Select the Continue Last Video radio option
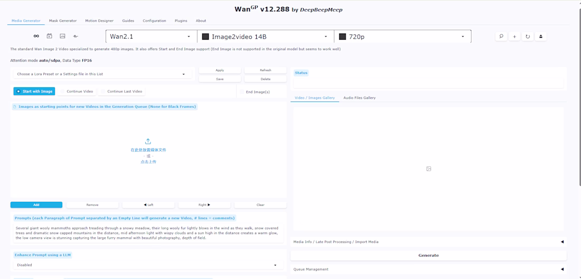 point(121,91)
